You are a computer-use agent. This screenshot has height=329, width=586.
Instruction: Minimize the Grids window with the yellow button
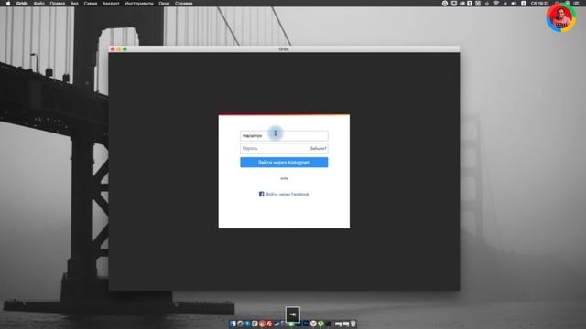[x=119, y=48]
